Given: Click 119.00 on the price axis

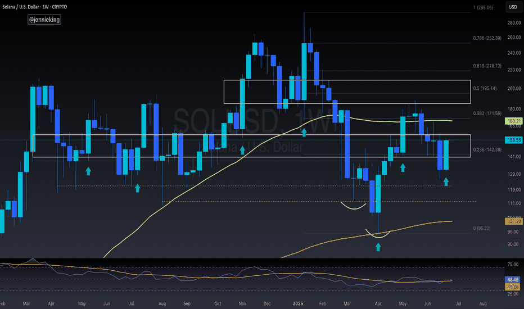Looking at the screenshot, I should coord(514,189).
